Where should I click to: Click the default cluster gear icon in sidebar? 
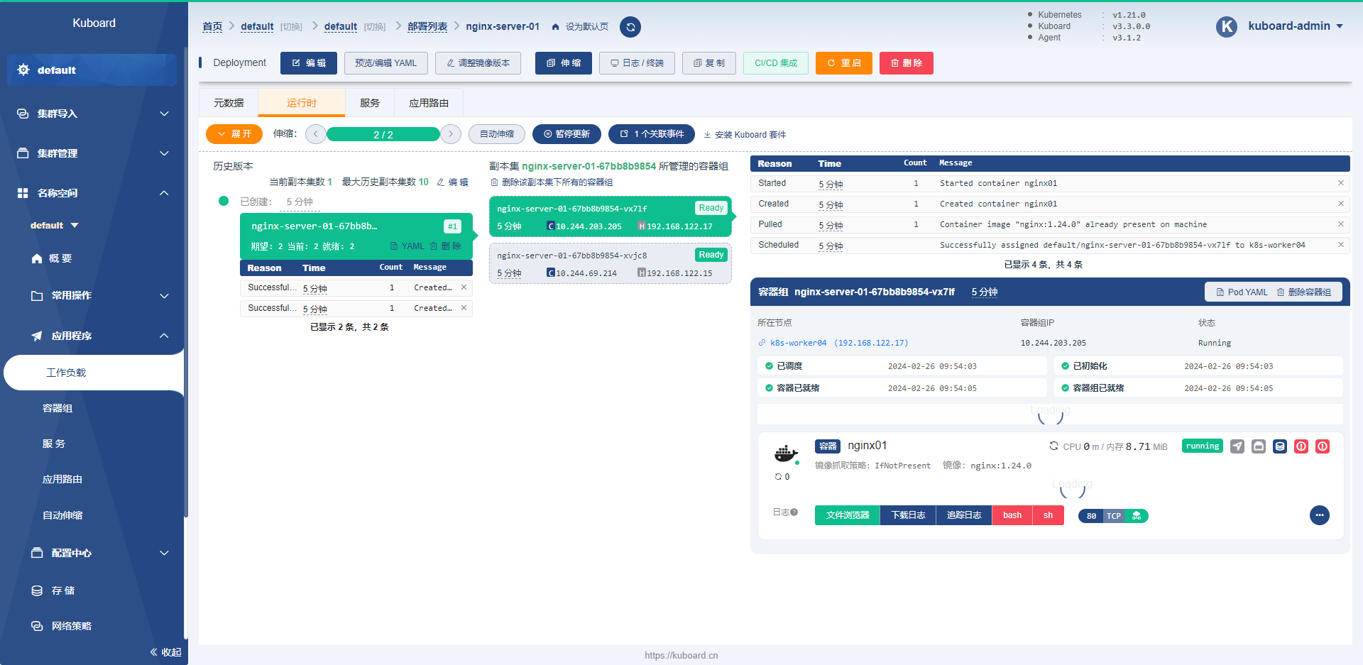[23, 70]
